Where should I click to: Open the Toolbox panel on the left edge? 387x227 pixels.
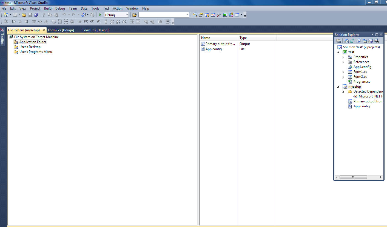point(2,38)
